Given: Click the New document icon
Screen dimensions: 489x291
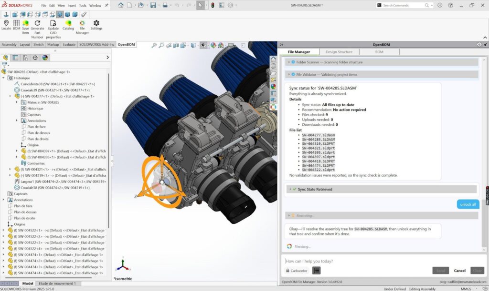Looking at the screenshot, I should coord(129,5).
